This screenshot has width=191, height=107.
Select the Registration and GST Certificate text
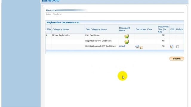tap(101, 46)
